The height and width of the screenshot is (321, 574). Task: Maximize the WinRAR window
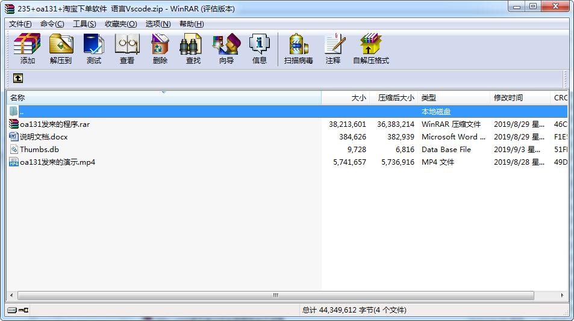coord(533,6)
